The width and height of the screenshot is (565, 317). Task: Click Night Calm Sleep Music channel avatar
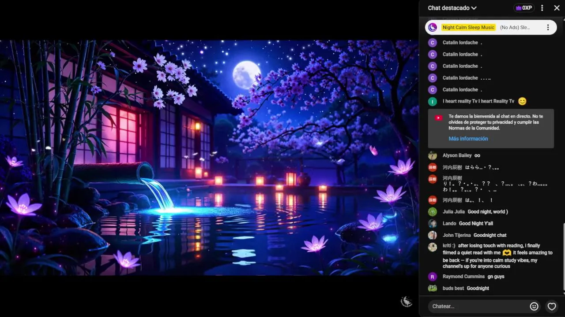click(433, 27)
